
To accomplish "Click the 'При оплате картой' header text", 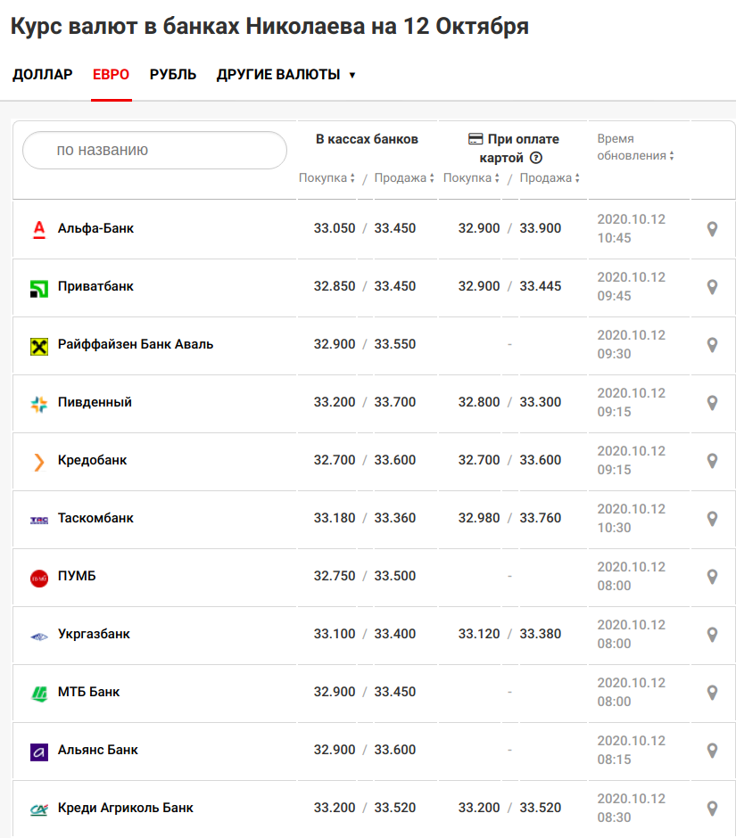I will [x=519, y=149].
